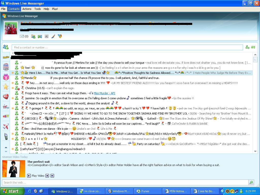Open the Jobs Homes Cars sidebar tab

coord(6,67)
